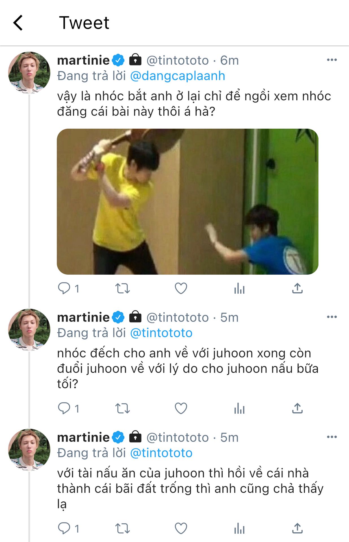Screen dimensions: 349x542
Task: Open martinie's profile picture on first tweet
Action: (29, 73)
